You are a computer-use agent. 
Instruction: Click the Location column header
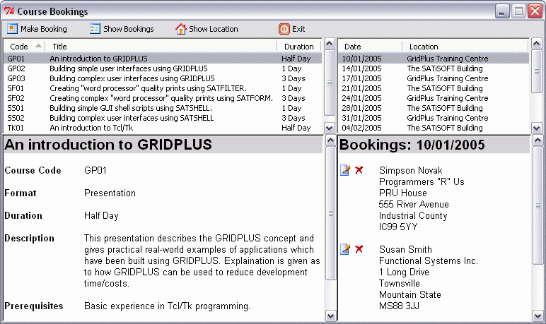tap(465, 47)
